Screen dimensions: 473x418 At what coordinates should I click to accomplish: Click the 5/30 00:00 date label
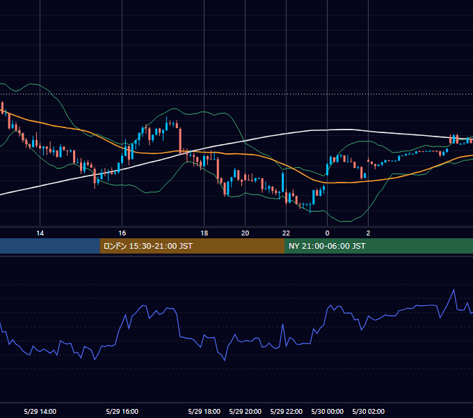[x=328, y=411]
